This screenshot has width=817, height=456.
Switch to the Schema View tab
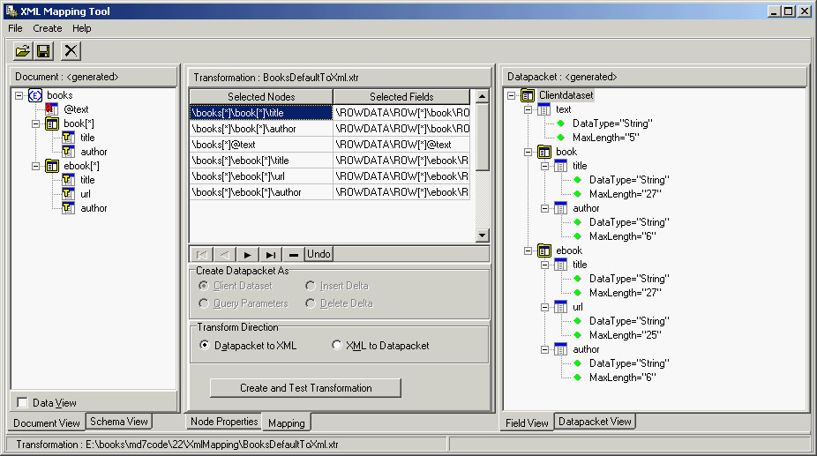click(x=120, y=422)
